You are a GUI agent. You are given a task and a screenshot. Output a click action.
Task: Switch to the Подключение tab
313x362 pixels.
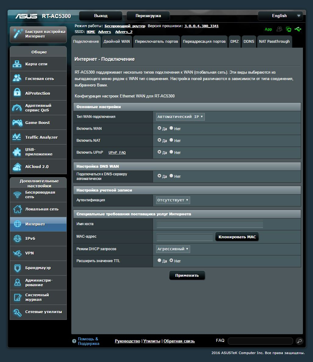point(86,42)
